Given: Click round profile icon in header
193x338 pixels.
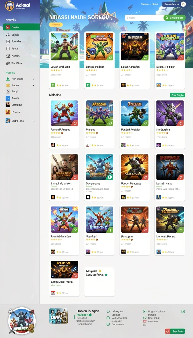Looking at the screenshot, I should pos(183,4).
